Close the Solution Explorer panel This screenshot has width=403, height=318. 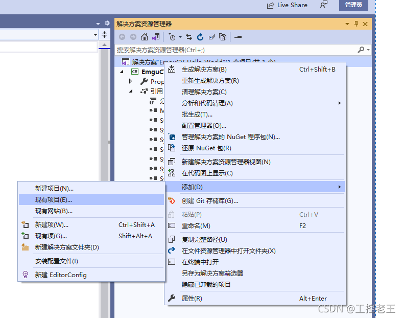tap(365, 24)
